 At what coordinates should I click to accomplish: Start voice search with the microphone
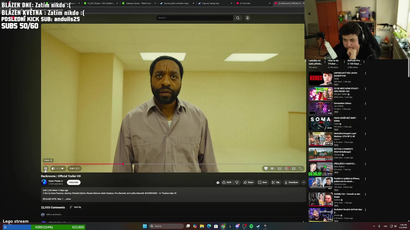point(247,18)
